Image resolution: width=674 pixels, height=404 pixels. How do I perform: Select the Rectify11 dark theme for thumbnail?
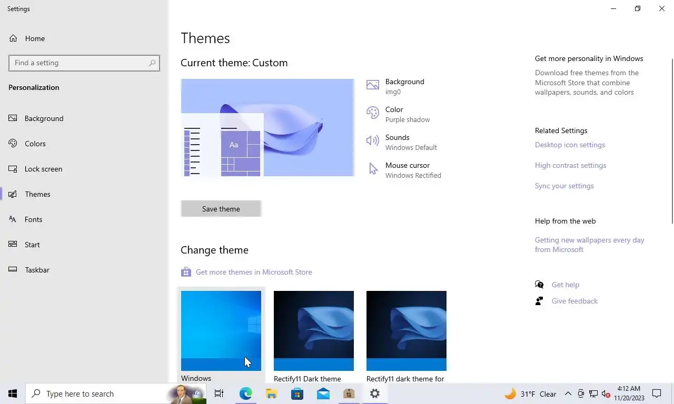click(x=407, y=331)
